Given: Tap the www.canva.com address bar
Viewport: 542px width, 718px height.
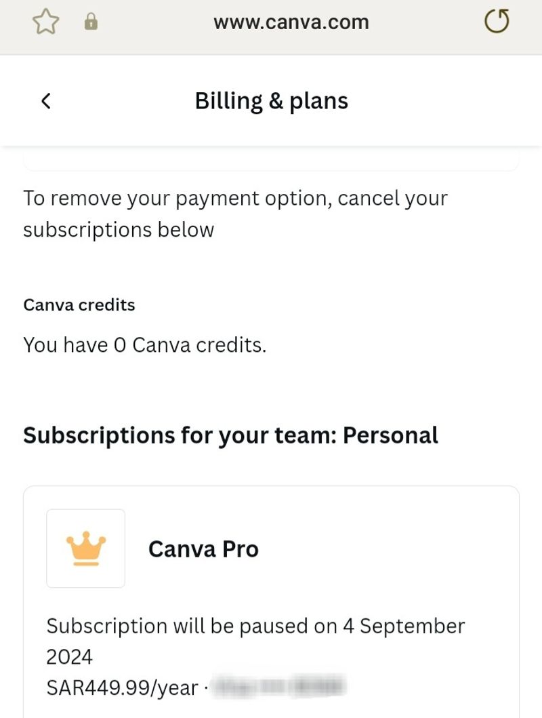Looking at the screenshot, I should (x=291, y=22).
